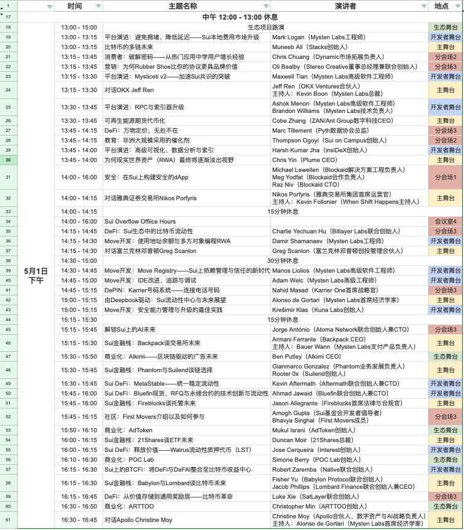Viewport: 464px width, 530px height.
Task: Click the Ben Putley (Alkimi CEO) cell
Action: [x=349, y=357]
